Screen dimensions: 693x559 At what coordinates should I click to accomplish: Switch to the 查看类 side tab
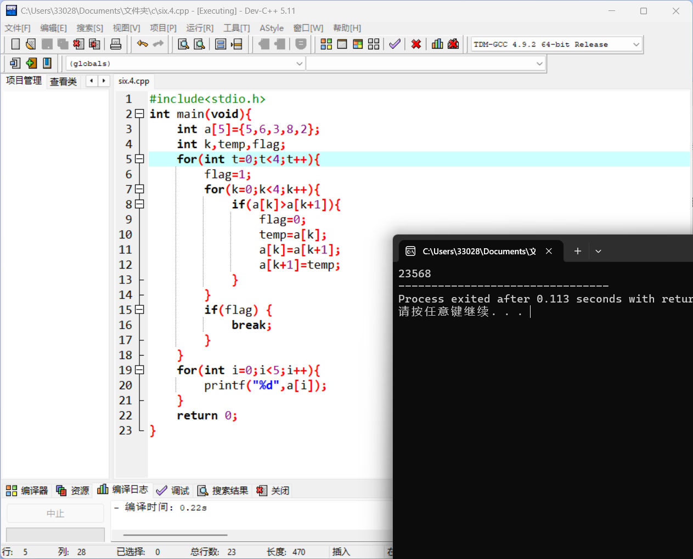click(63, 82)
